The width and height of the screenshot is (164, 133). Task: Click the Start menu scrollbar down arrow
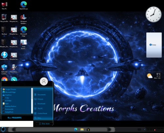point(32,112)
